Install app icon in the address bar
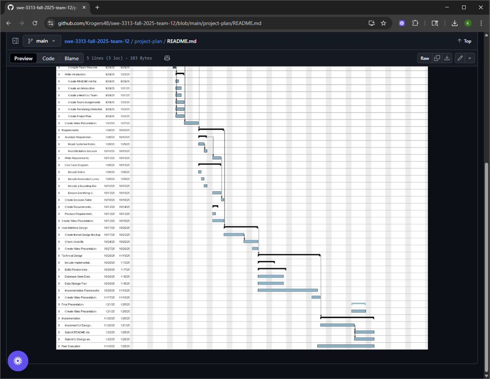 pos(371,23)
